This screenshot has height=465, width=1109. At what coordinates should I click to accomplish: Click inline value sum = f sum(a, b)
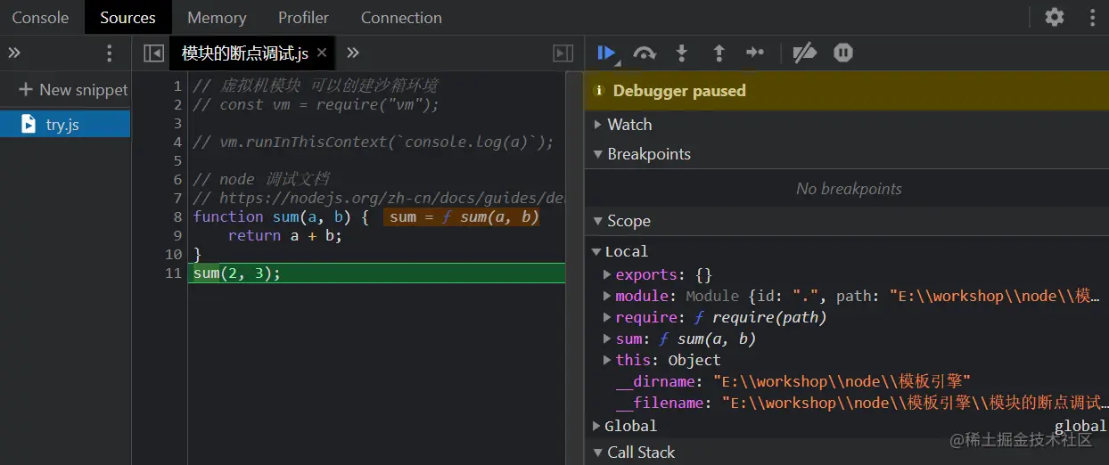coord(462,216)
